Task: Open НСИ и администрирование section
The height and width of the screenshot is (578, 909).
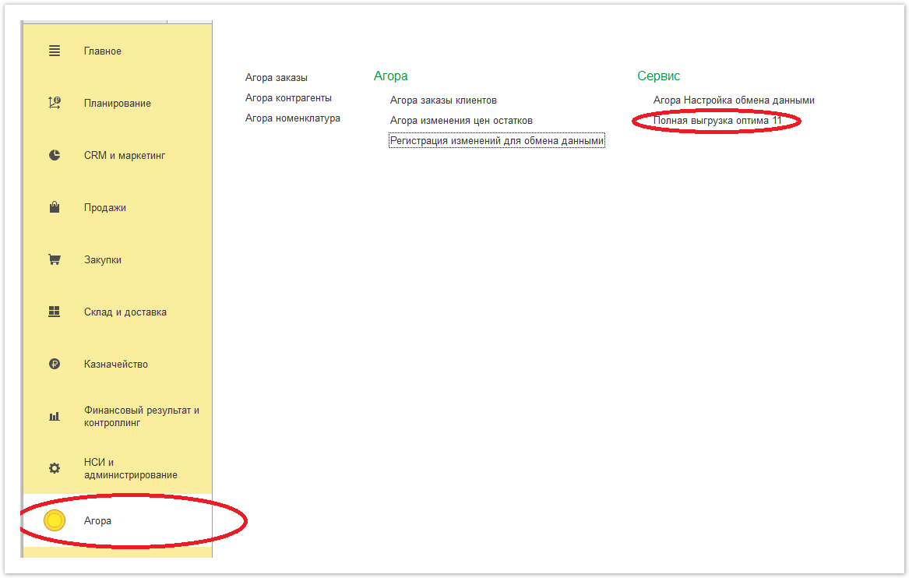Action: (x=130, y=468)
